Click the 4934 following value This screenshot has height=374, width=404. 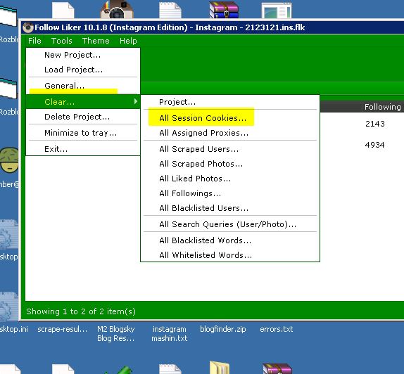(374, 145)
